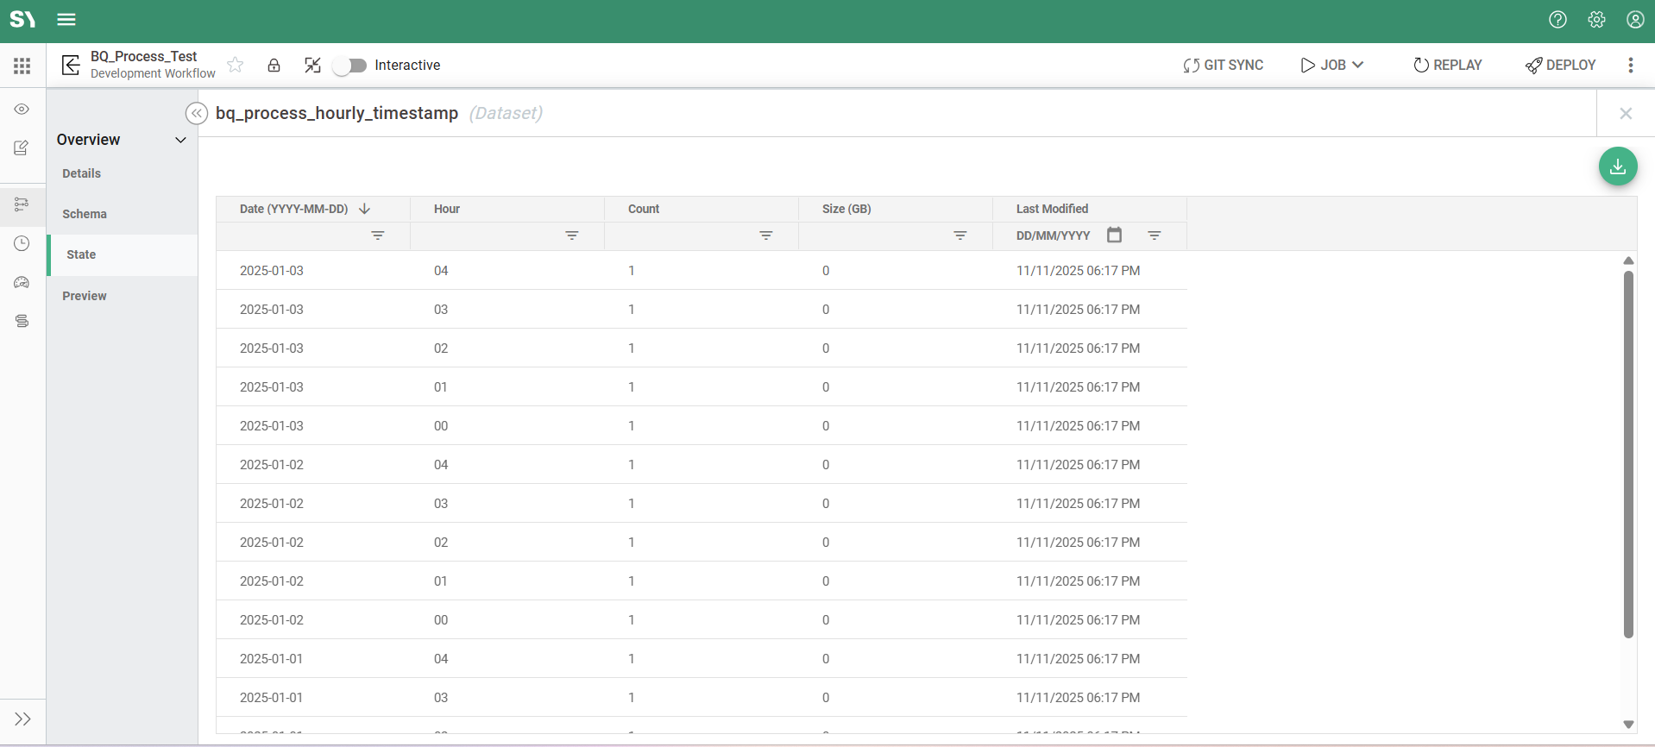Click the clock history icon in sidebar
Image resolution: width=1655 pixels, height=747 pixels.
pyautogui.click(x=22, y=244)
